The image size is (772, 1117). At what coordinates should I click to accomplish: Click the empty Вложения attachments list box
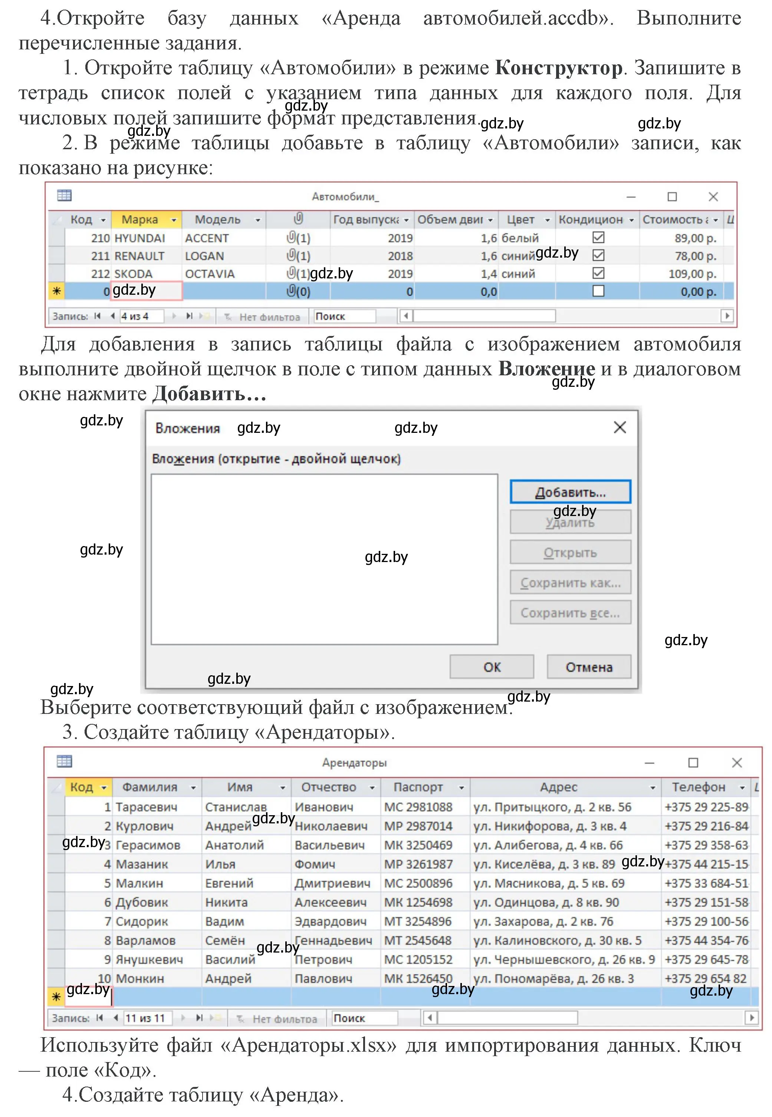click(324, 559)
